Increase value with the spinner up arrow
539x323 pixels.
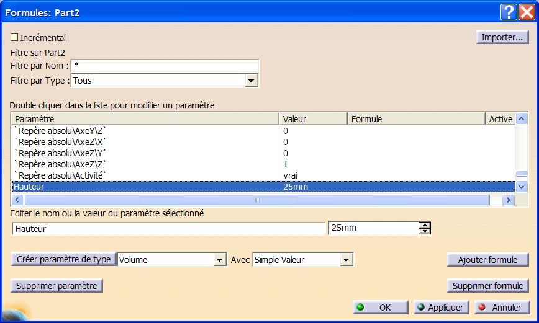(x=425, y=225)
